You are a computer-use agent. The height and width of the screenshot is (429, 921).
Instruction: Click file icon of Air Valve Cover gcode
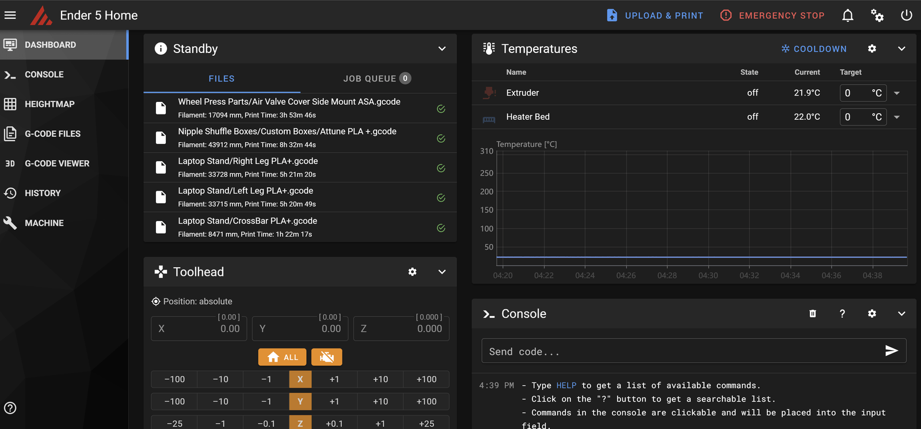tap(161, 108)
